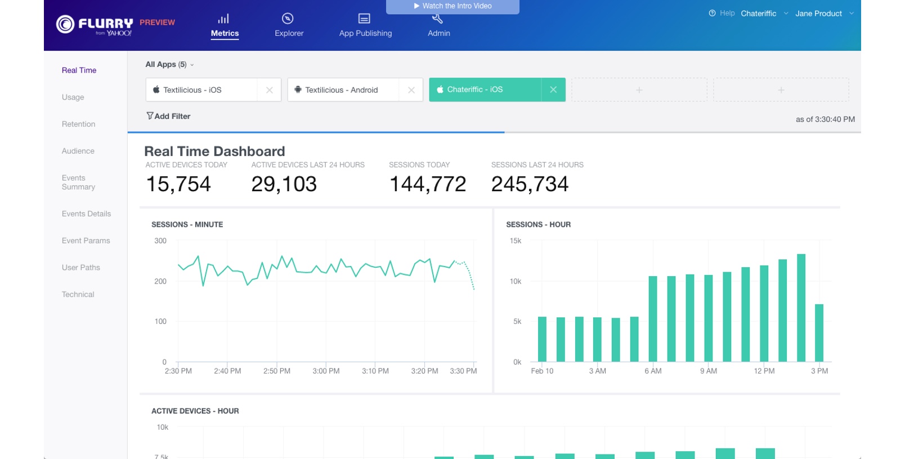Open Events Summary in the sidebar
The width and height of the screenshot is (905, 459).
click(78, 182)
